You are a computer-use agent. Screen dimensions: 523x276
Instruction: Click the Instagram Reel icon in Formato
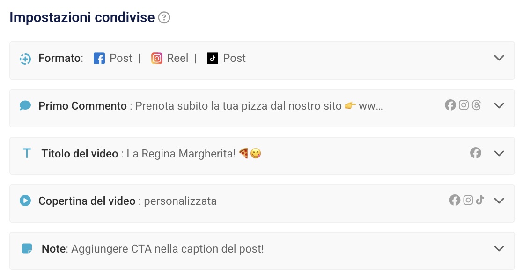tap(157, 59)
